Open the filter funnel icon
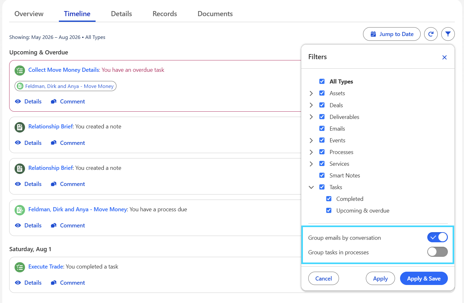 (x=448, y=34)
